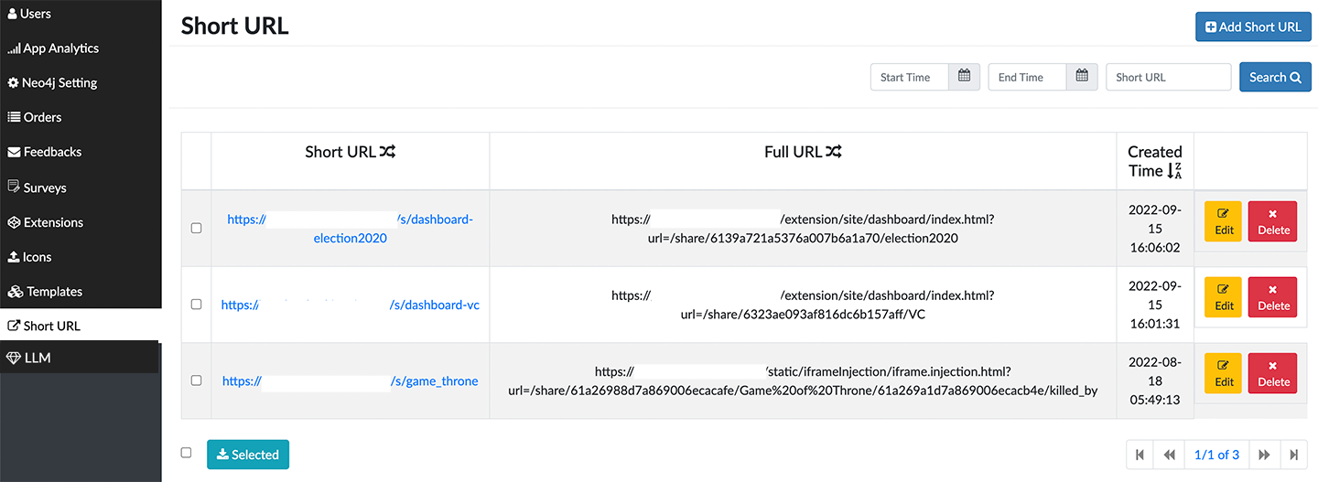This screenshot has width=1318, height=482.
Task: Delete the game_throne short URL
Action: (1272, 373)
